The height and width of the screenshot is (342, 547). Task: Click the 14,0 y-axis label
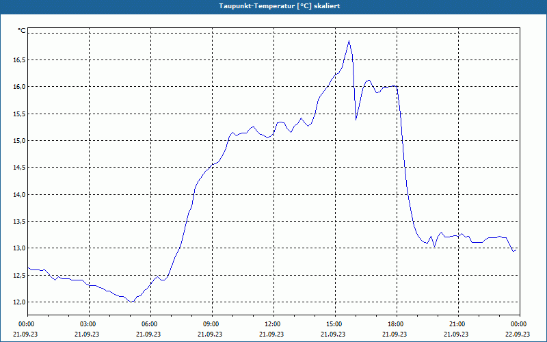coord(20,194)
